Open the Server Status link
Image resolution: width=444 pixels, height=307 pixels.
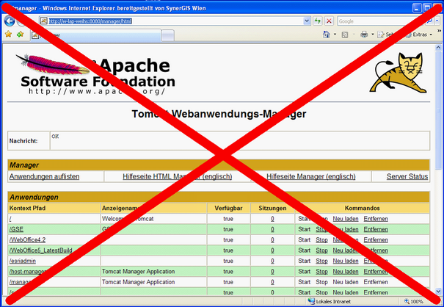(407, 177)
